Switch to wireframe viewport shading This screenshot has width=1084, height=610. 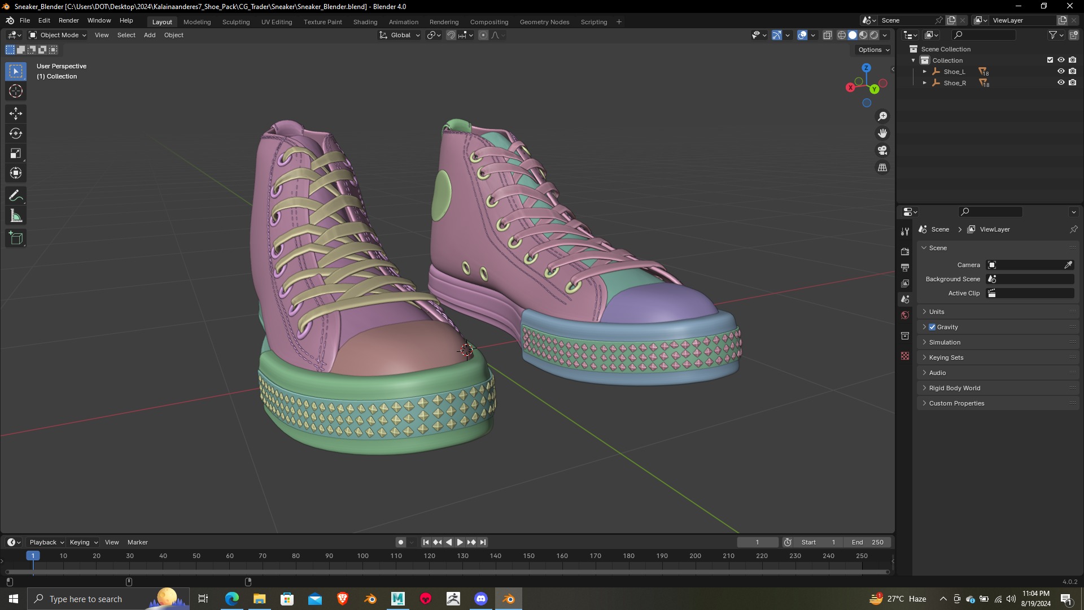[x=841, y=35]
